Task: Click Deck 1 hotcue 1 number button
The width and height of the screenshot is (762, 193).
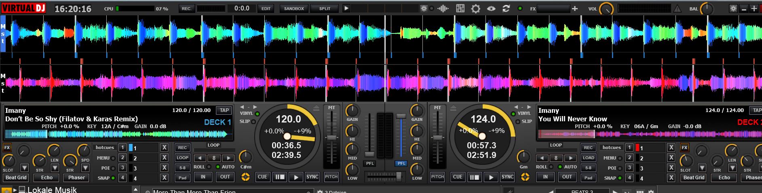Action: tap(122, 147)
